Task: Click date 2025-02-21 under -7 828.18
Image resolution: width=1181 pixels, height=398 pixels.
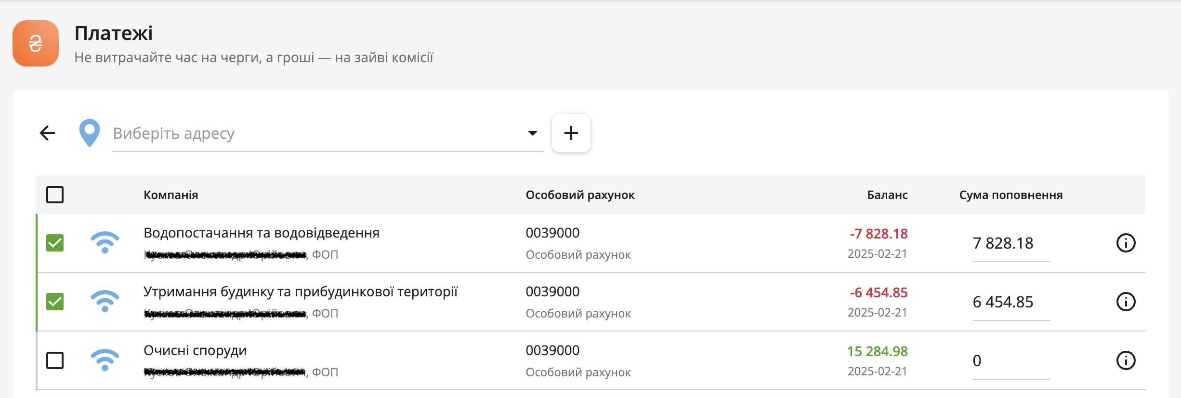Action: pos(878,254)
